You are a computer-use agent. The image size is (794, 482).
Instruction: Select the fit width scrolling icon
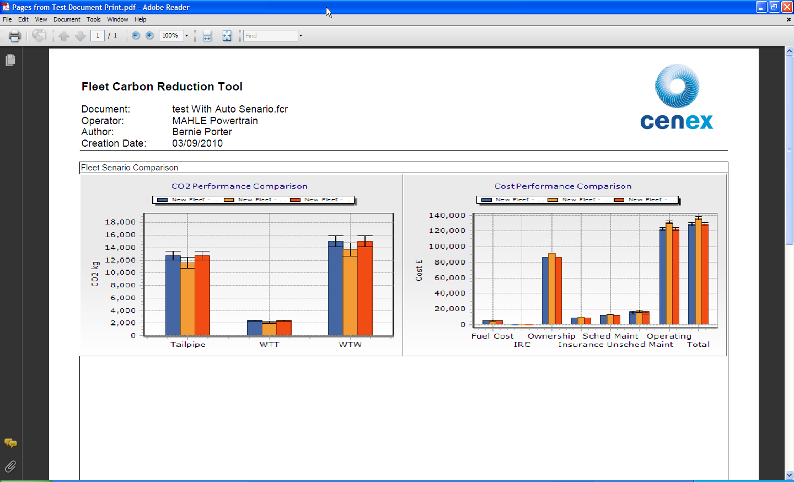coord(207,36)
